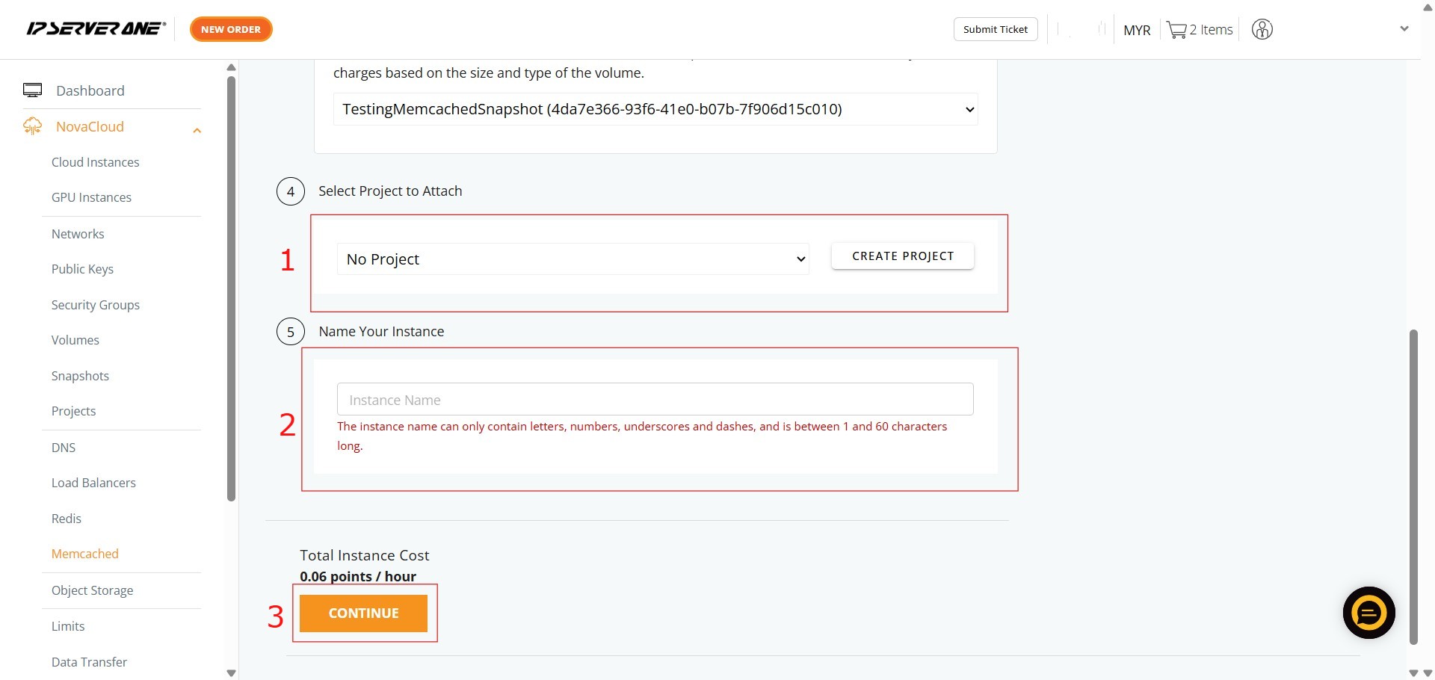This screenshot has width=1435, height=680.
Task: Open the live chat bubble
Action: pos(1368,613)
